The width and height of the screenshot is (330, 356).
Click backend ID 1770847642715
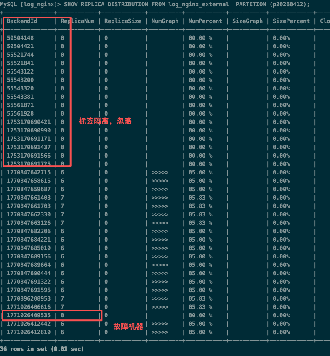click(x=28, y=172)
